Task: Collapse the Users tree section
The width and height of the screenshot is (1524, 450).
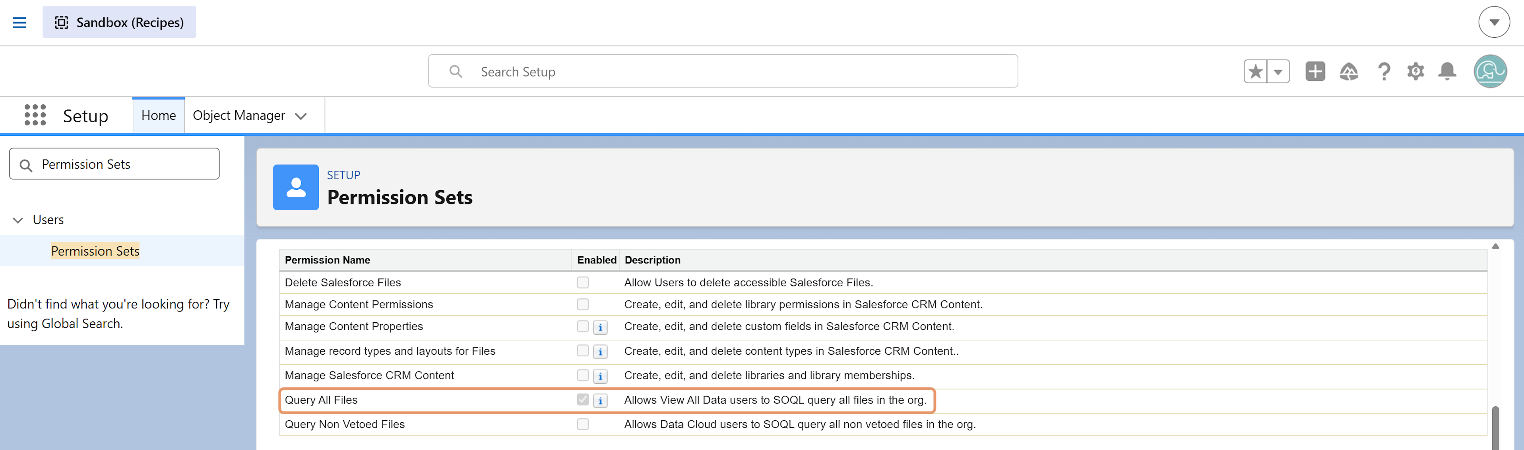Action: 18,220
